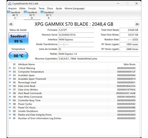Open the Arquivo menu
148x138 pixels.
tap(12, 9)
